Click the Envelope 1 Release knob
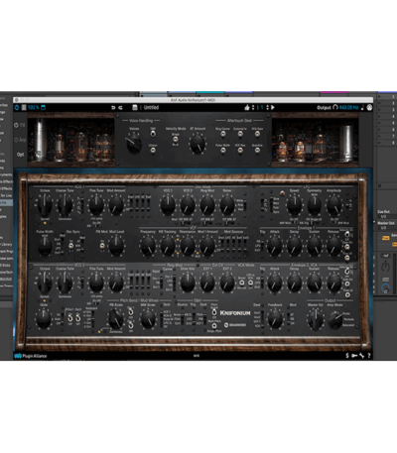The image size is (397, 453). pos(333,246)
